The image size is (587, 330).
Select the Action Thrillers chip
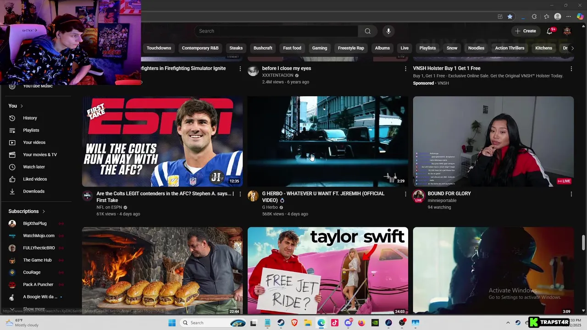(x=509, y=48)
